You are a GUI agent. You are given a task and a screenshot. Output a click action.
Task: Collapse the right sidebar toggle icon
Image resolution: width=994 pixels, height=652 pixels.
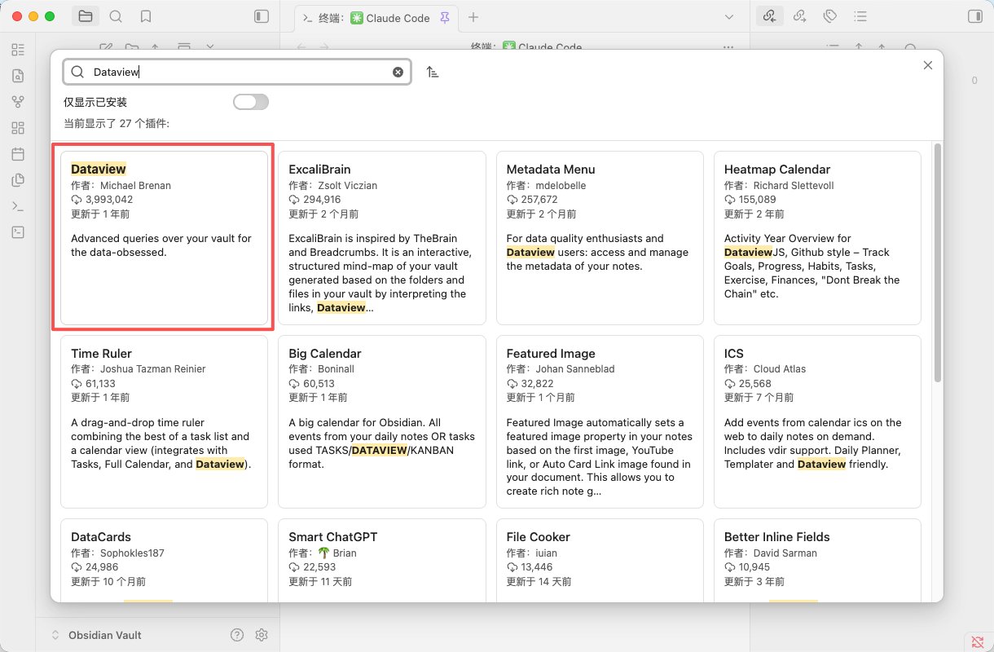pos(975,16)
